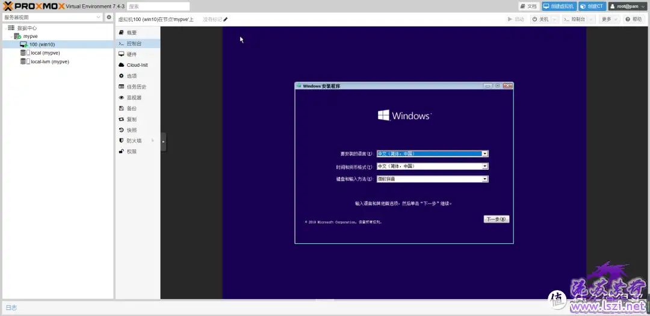Collapse the mypve tree node
The image size is (650, 316).
click(11, 36)
